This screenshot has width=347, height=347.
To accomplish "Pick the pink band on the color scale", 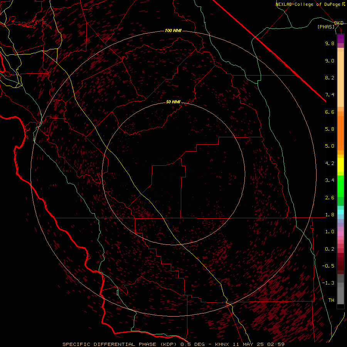I will point(340,234).
